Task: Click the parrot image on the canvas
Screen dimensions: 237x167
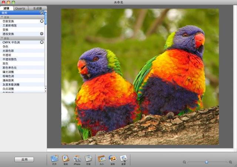Action: [140, 77]
